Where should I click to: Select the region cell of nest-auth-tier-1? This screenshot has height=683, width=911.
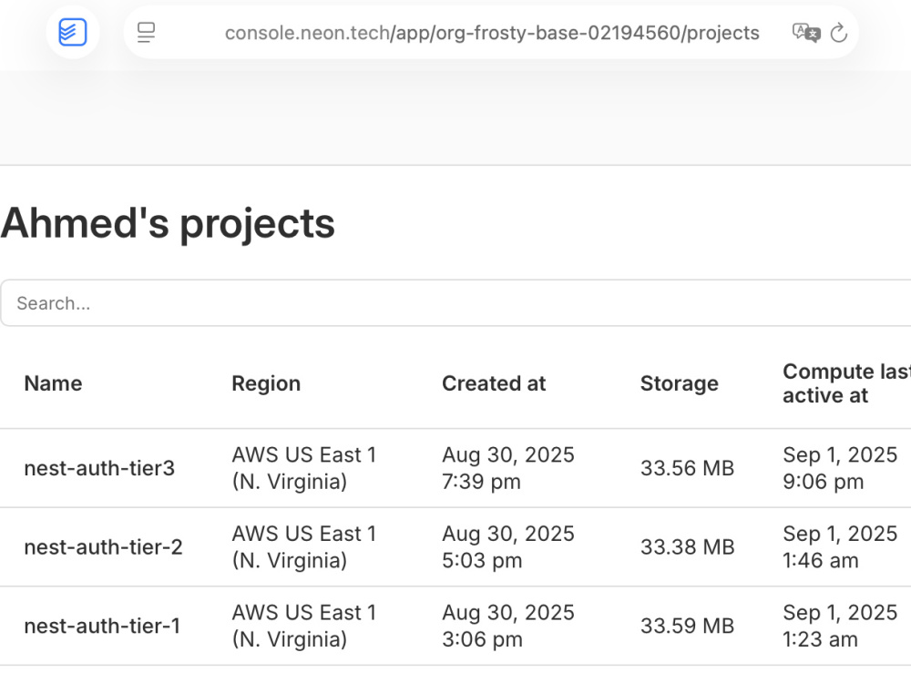(304, 627)
